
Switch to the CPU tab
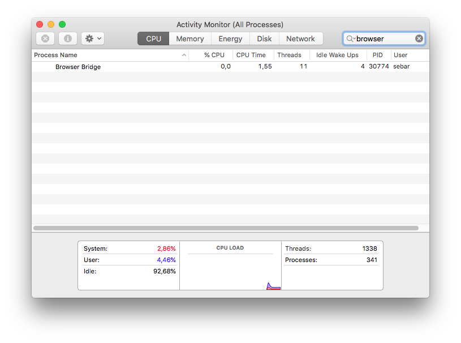(x=153, y=38)
